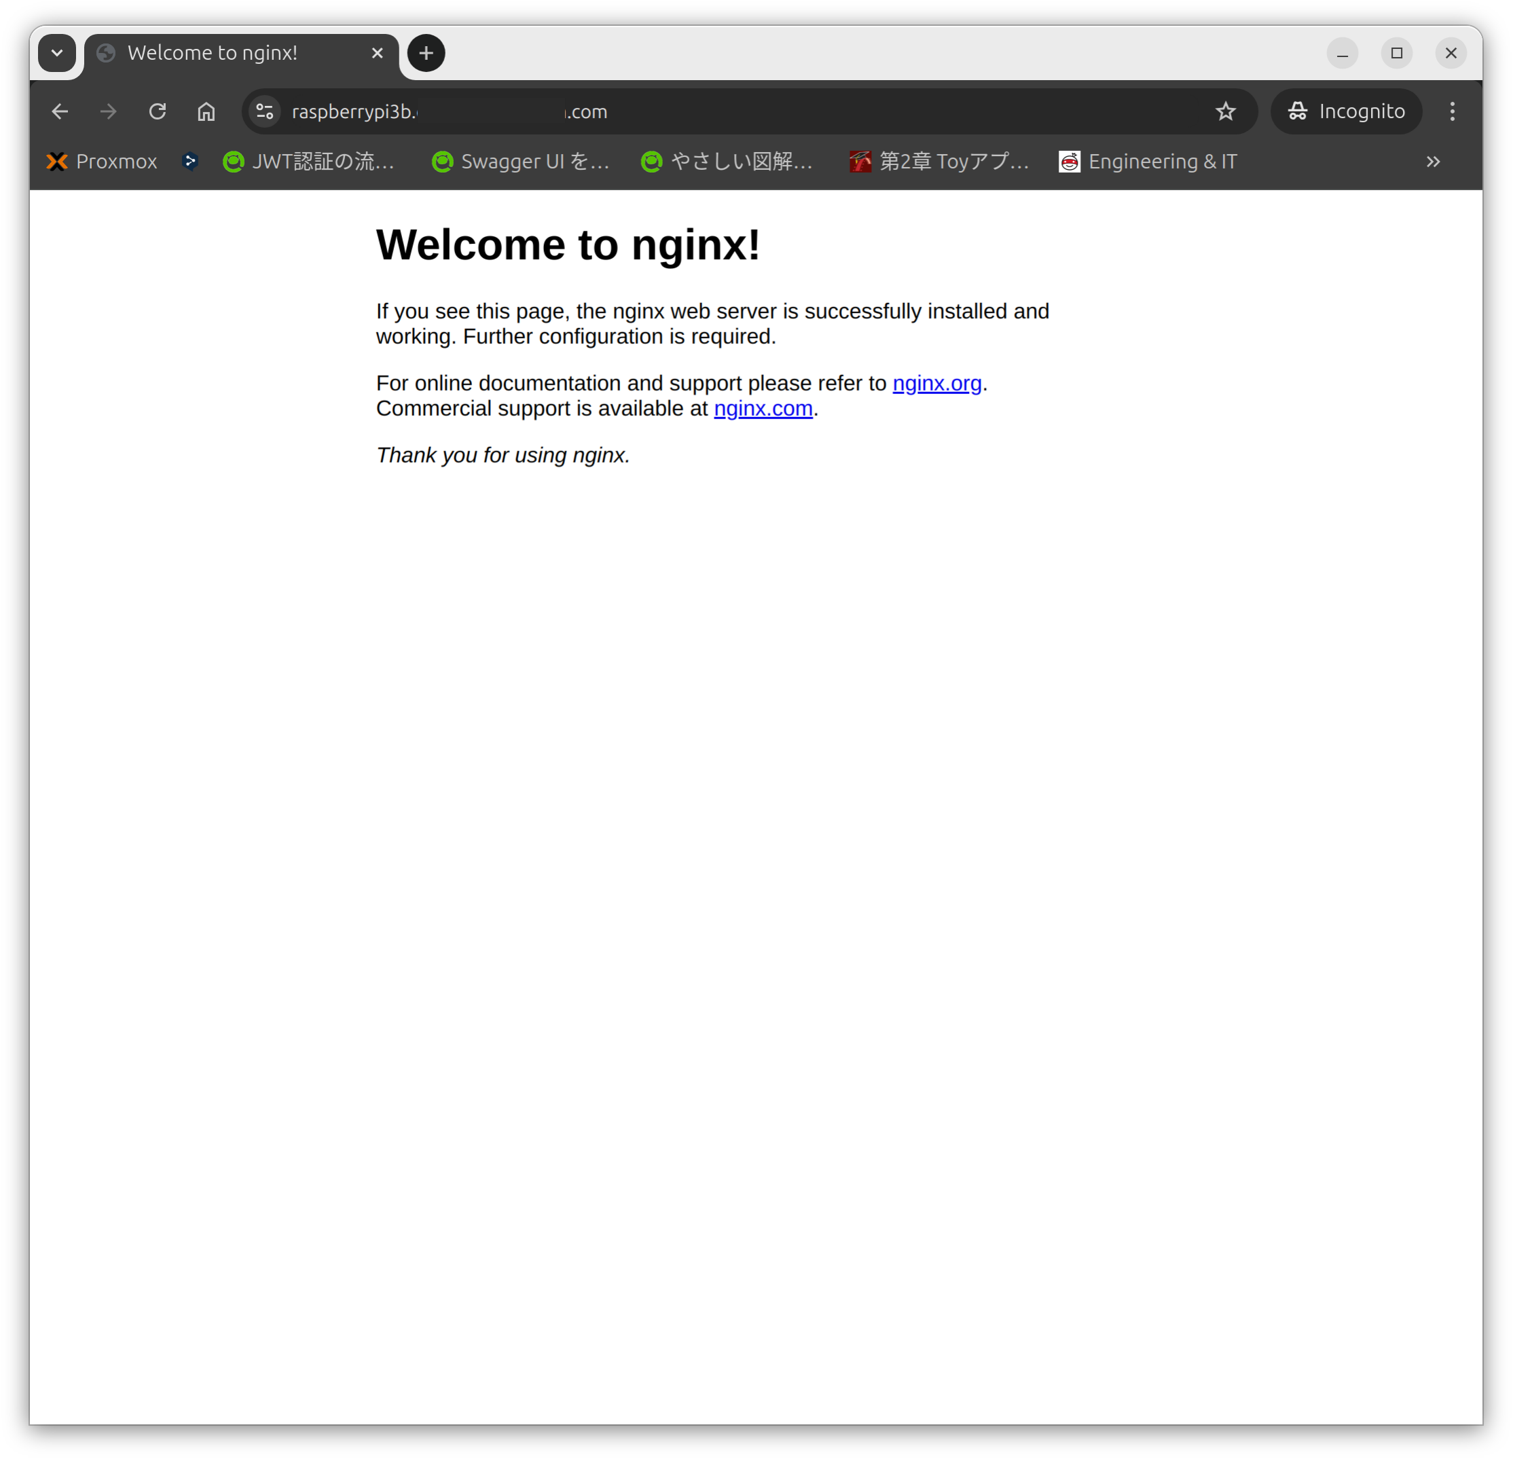Open the Engineering & IT bookmark
Screen dimensions: 1513x1459
point(1148,162)
